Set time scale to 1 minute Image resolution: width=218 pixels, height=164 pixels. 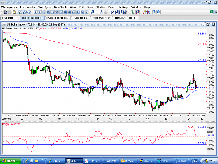point(40,12)
